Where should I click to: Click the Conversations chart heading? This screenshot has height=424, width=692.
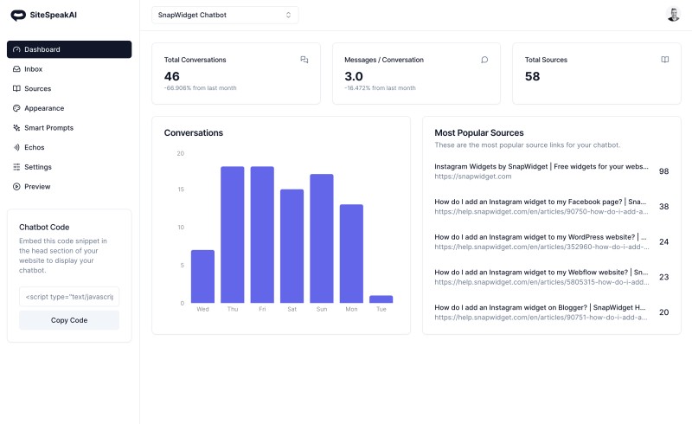coord(193,133)
